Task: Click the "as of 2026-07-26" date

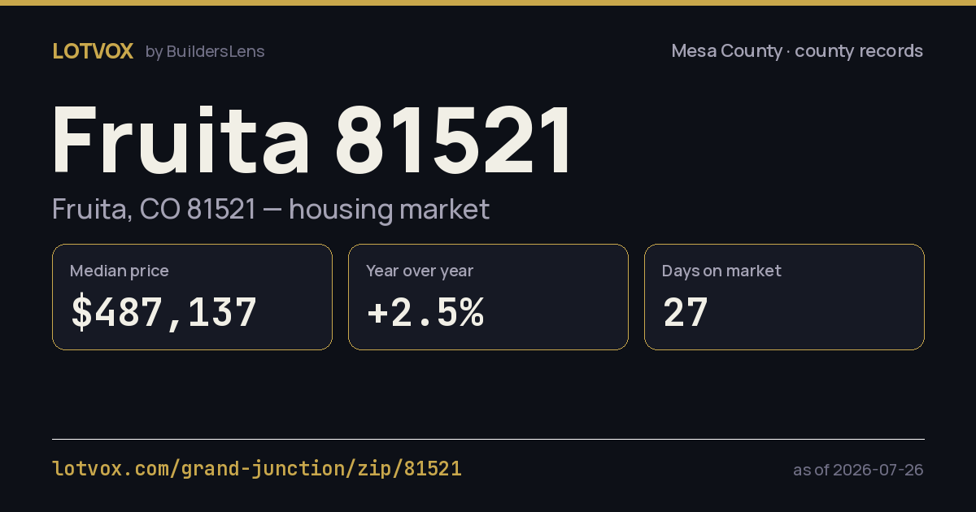Action: point(858,470)
